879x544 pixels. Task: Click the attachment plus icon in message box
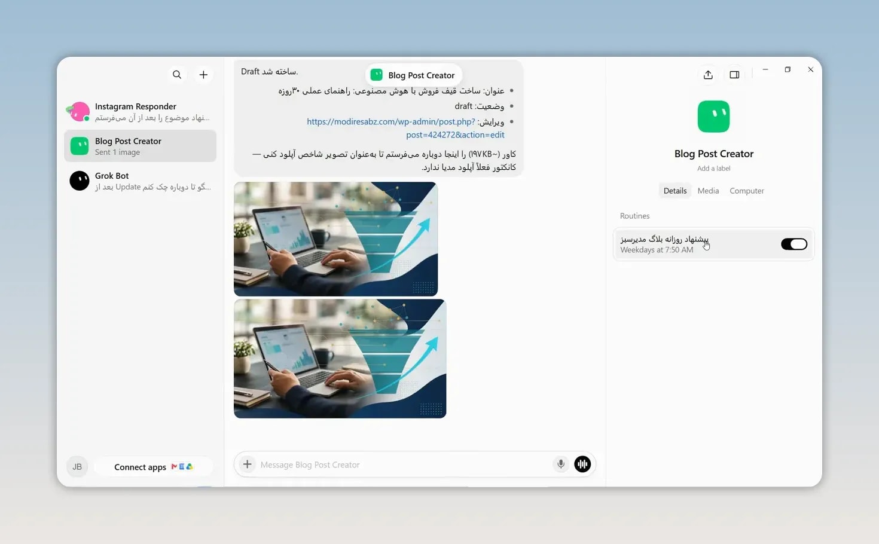[247, 464]
